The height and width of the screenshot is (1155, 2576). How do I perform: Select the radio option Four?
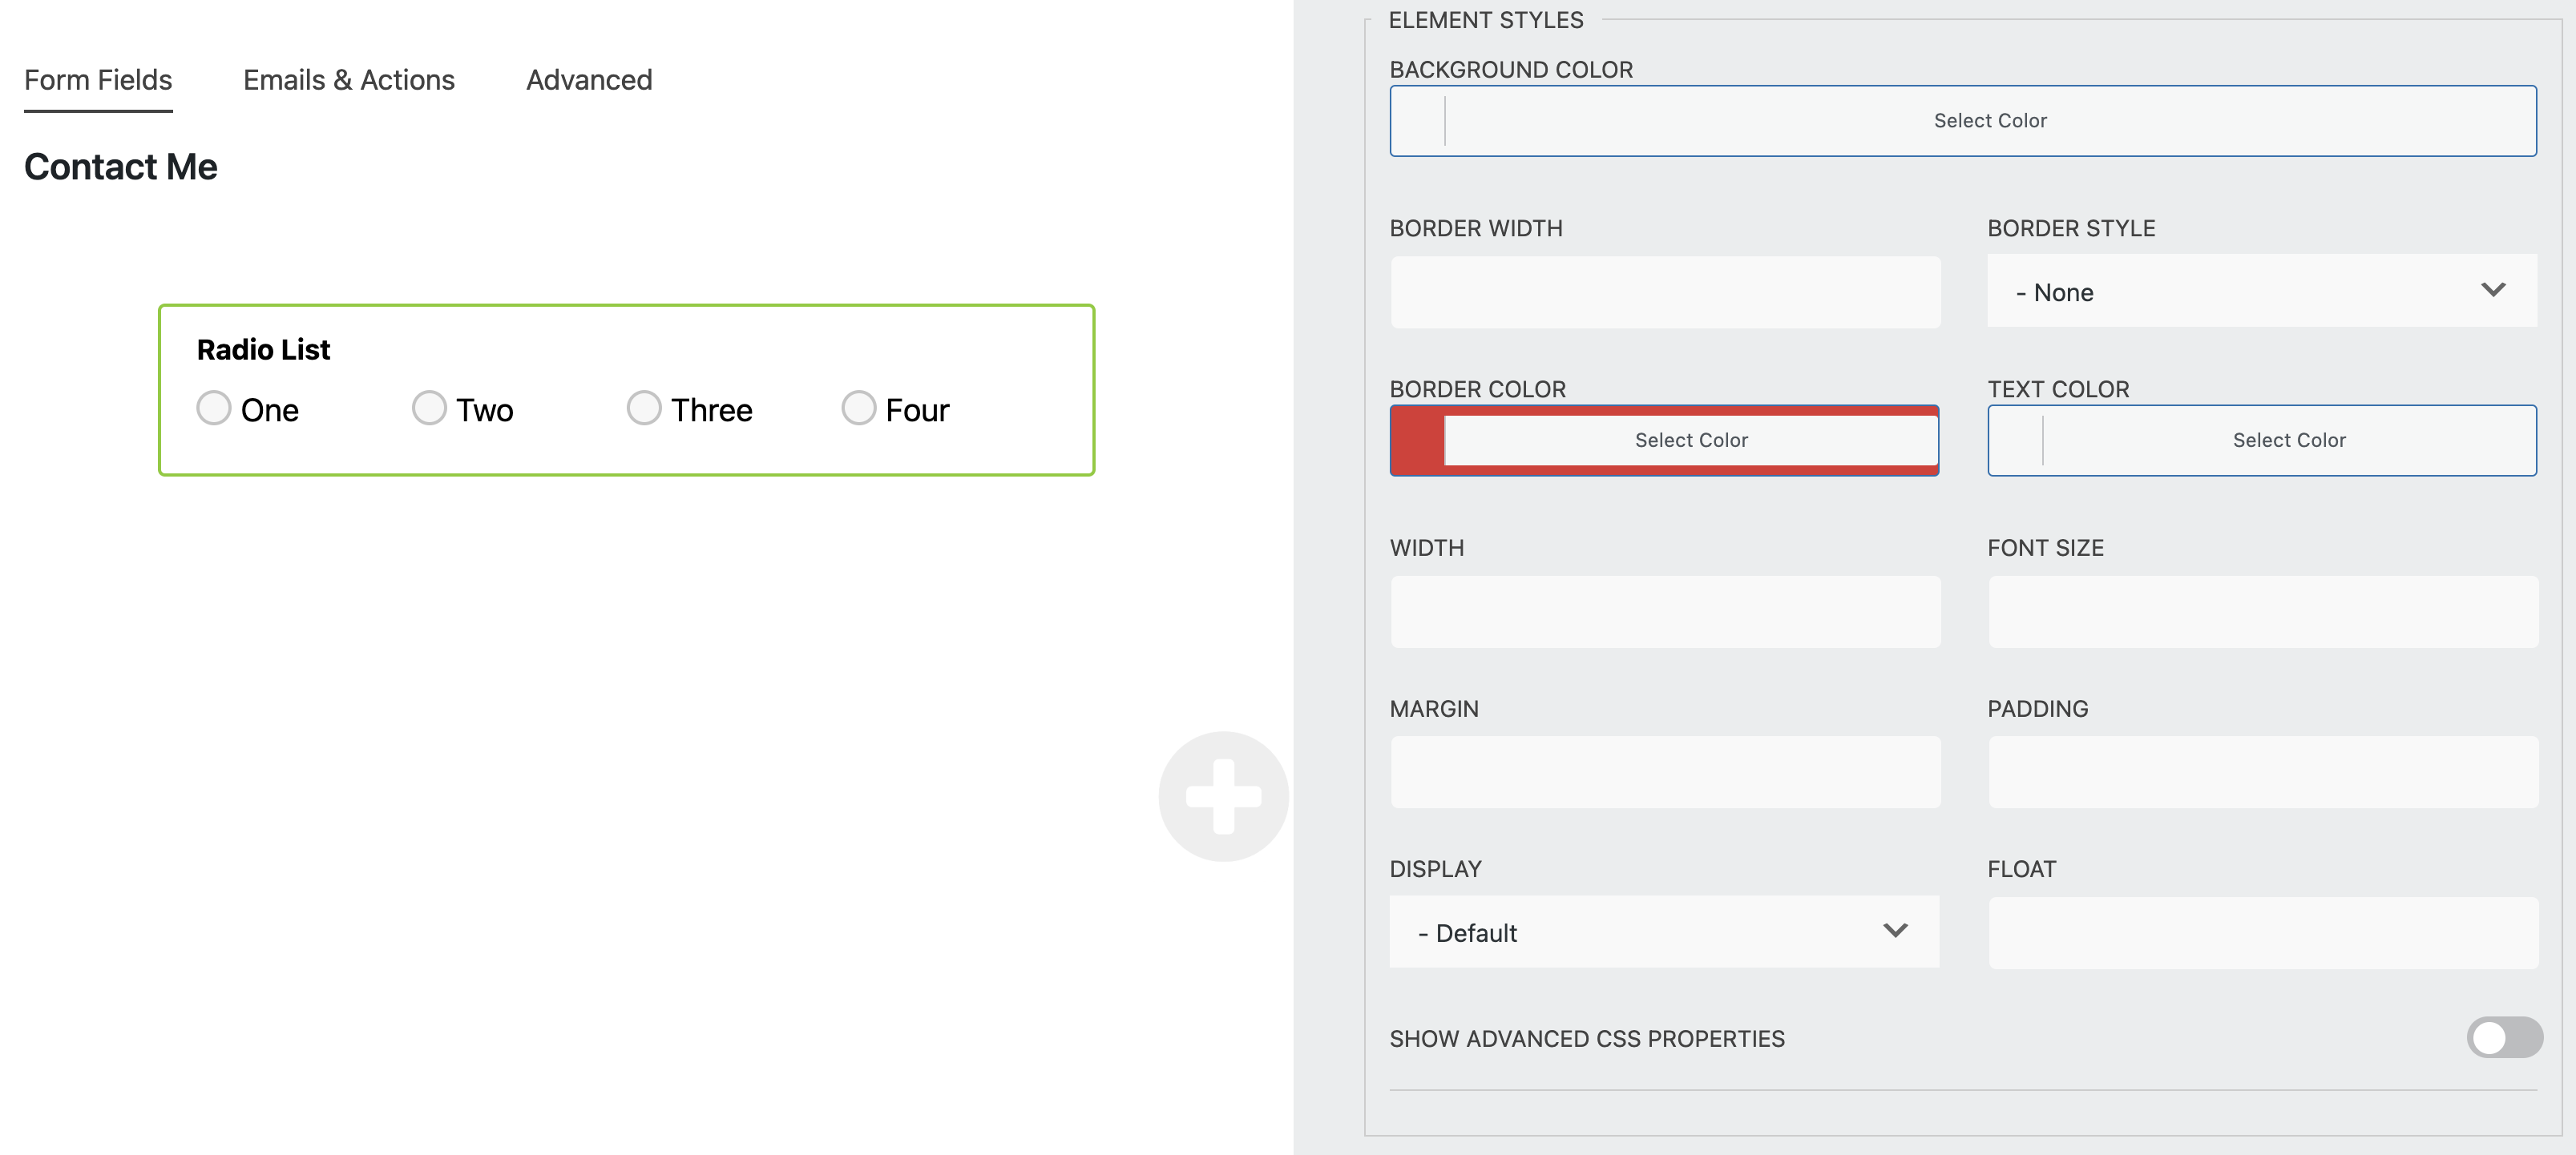pos(857,408)
